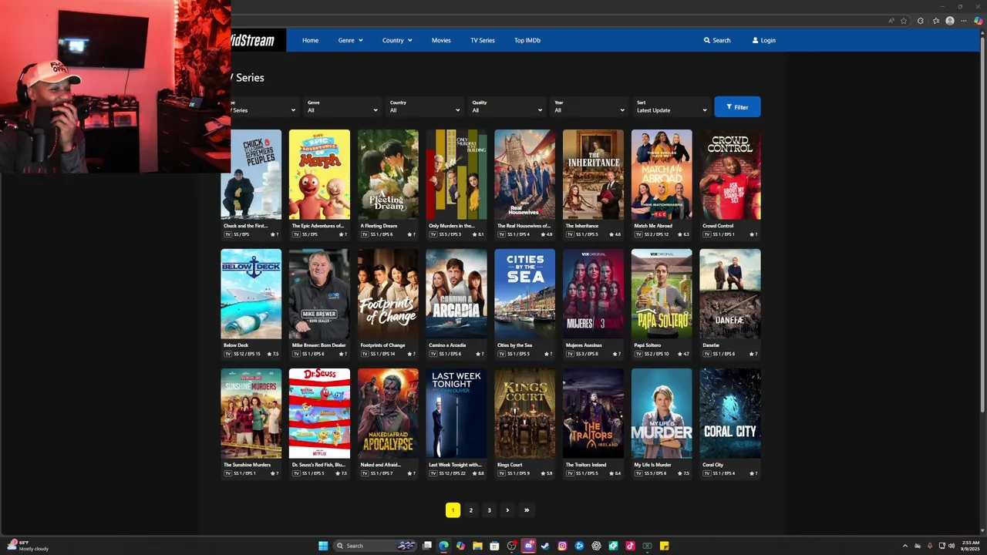Open the Crowd Control poster
This screenshot has height=555, width=987.
tap(729, 174)
